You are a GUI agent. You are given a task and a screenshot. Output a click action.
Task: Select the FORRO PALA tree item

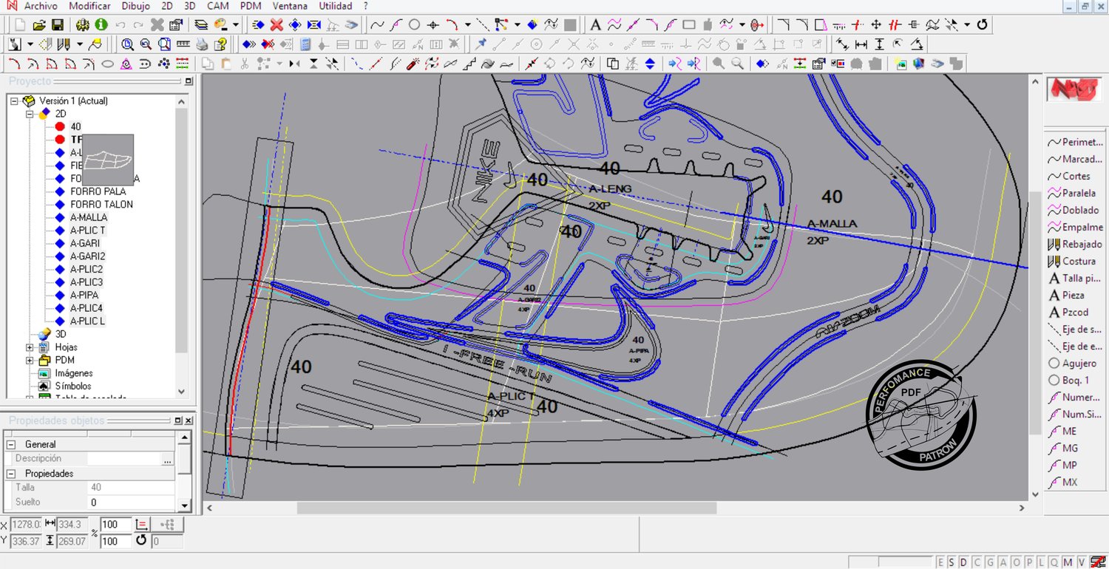[x=98, y=191]
